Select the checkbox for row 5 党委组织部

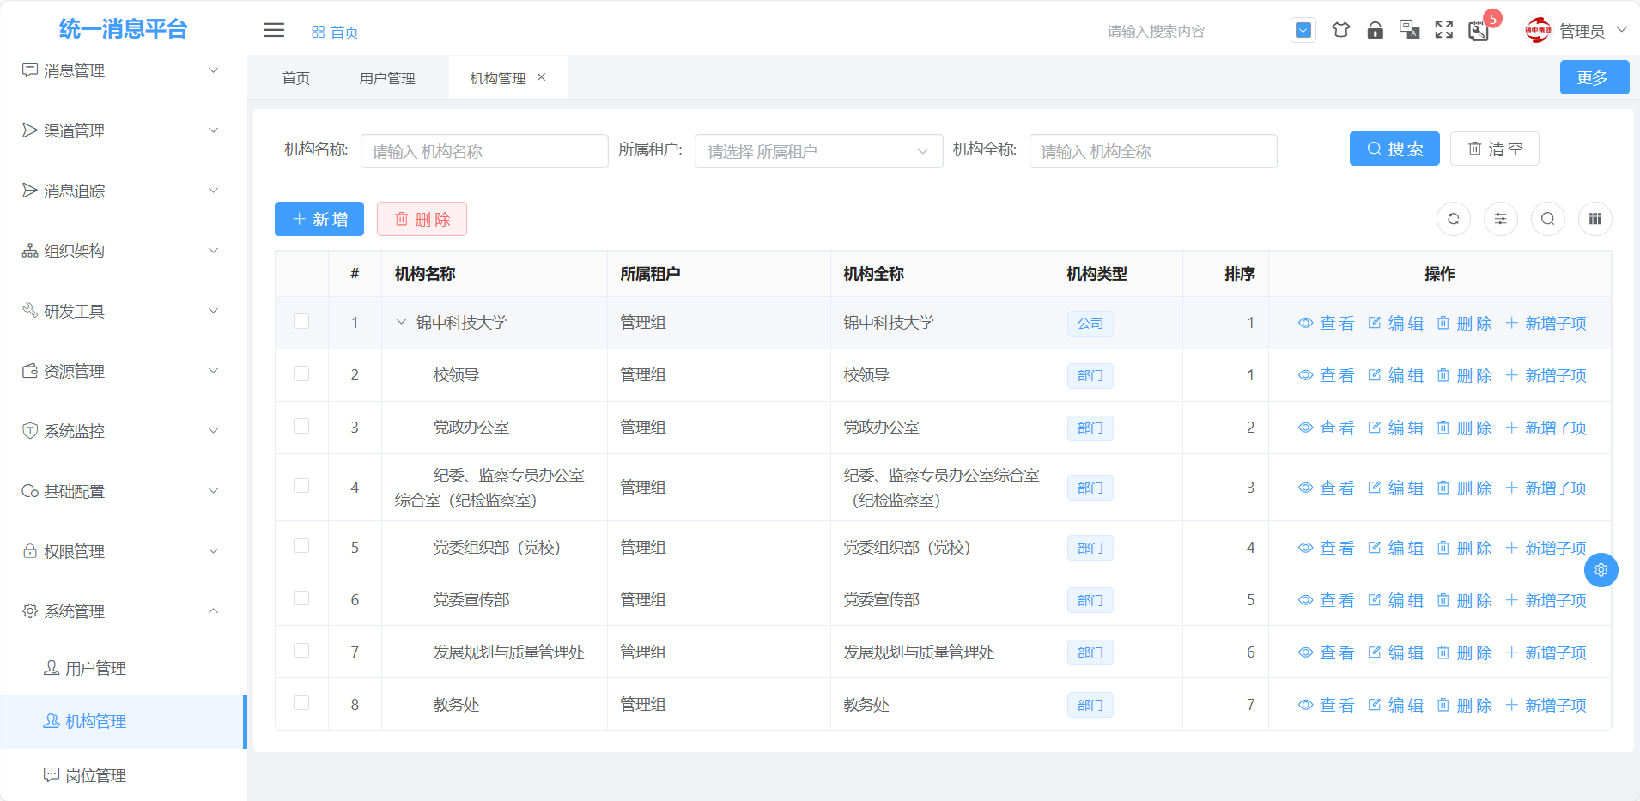coord(301,545)
